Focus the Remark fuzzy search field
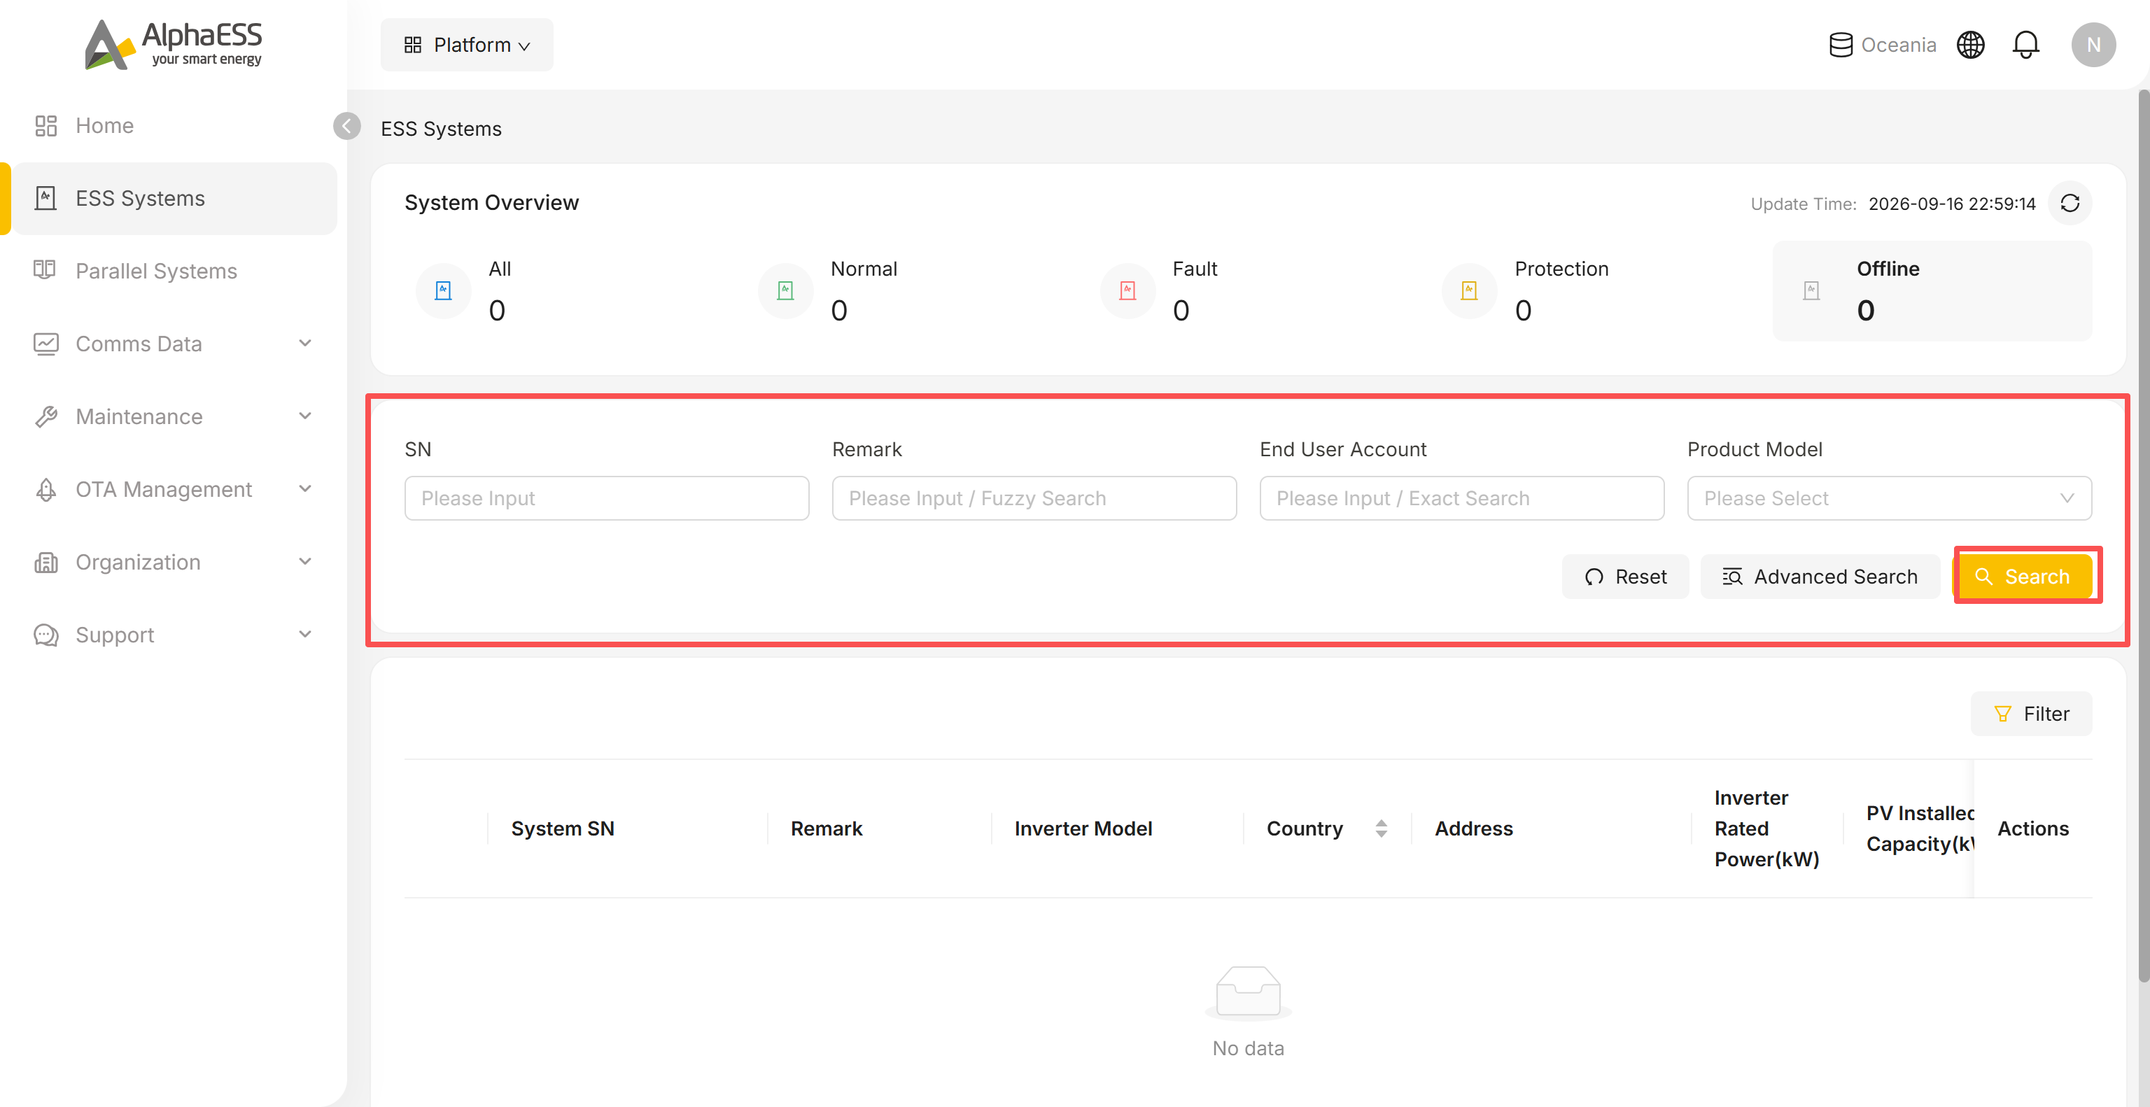The image size is (2150, 1107). point(1034,498)
